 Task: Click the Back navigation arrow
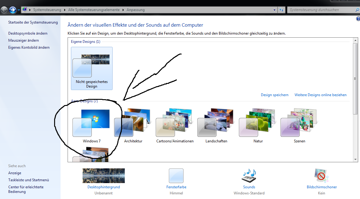4,10
